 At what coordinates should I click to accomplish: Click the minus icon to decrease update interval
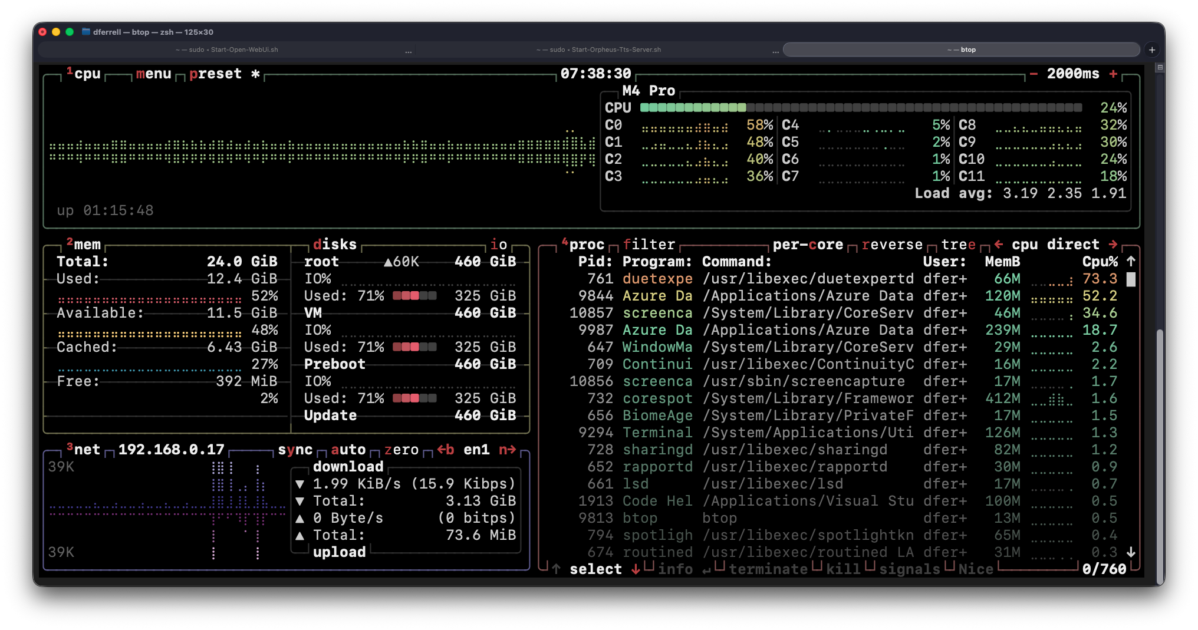1034,74
